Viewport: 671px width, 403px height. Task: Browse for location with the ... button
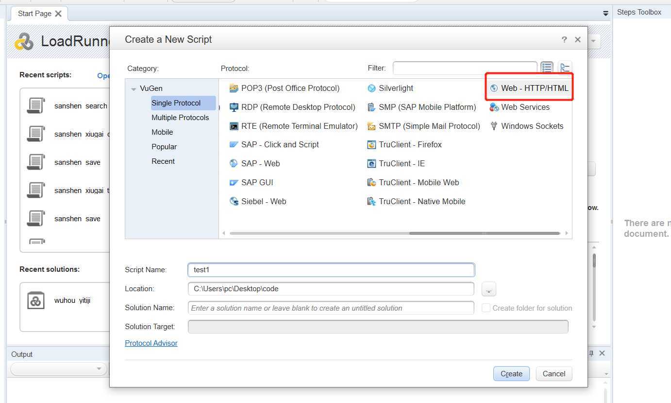[489, 289]
